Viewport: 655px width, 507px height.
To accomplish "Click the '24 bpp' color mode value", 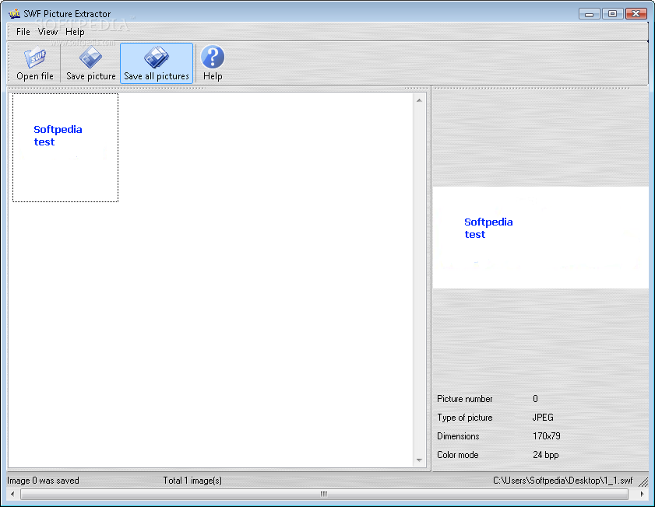I will click(x=545, y=455).
